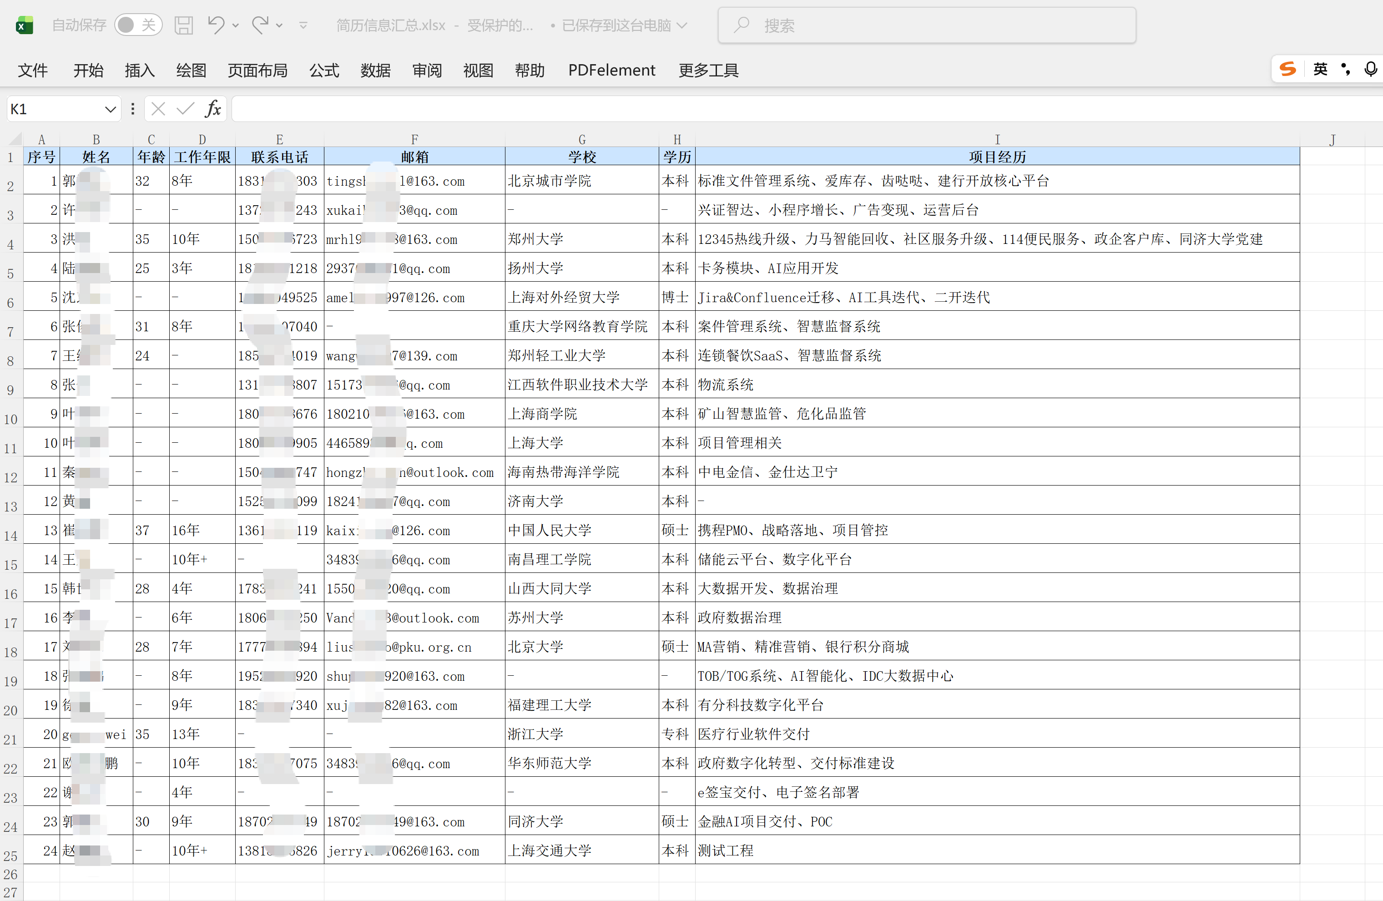Click the Redo arrow icon
The width and height of the screenshot is (1383, 901).
(260, 25)
